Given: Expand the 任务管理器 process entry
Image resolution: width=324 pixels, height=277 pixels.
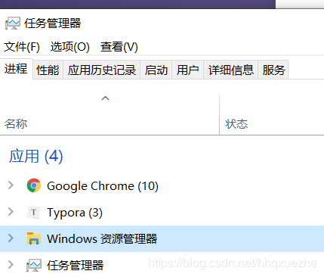Looking at the screenshot, I should [11, 265].
